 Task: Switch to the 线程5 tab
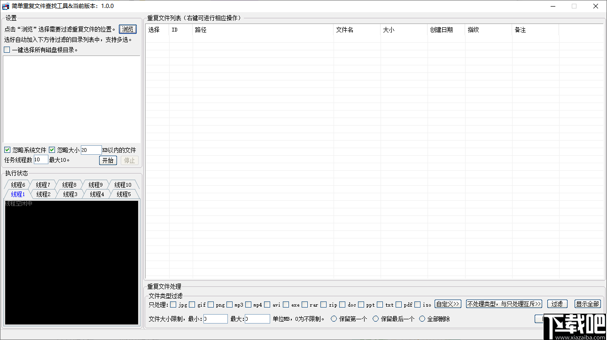pos(123,194)
